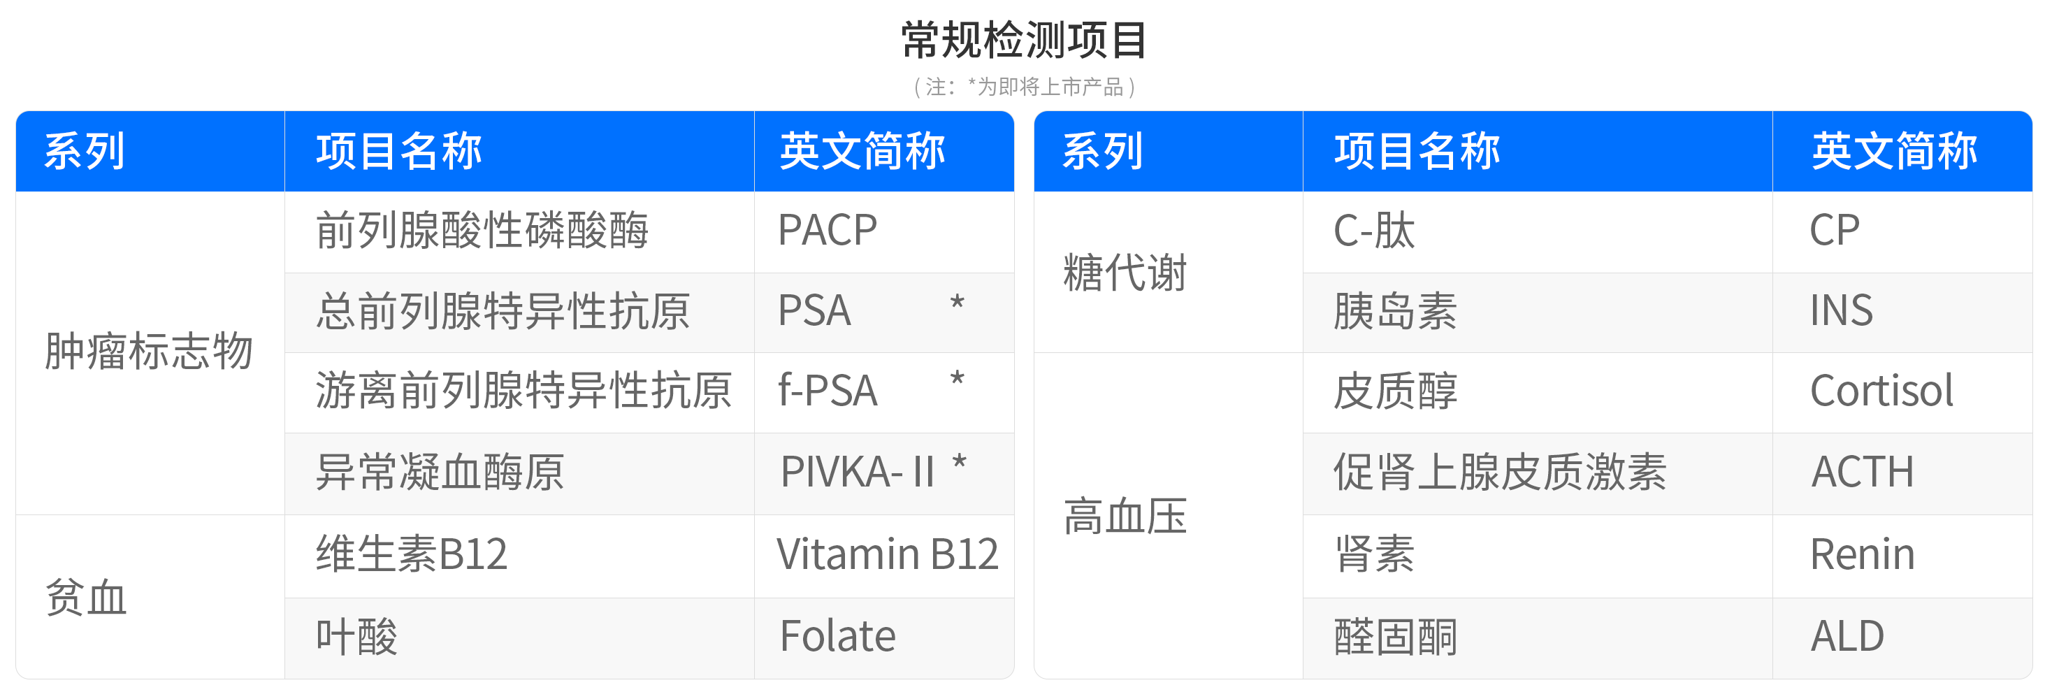Select the C-肽 item
The height and width of the screenshot is (699, 2052).
click(1374, 232)
